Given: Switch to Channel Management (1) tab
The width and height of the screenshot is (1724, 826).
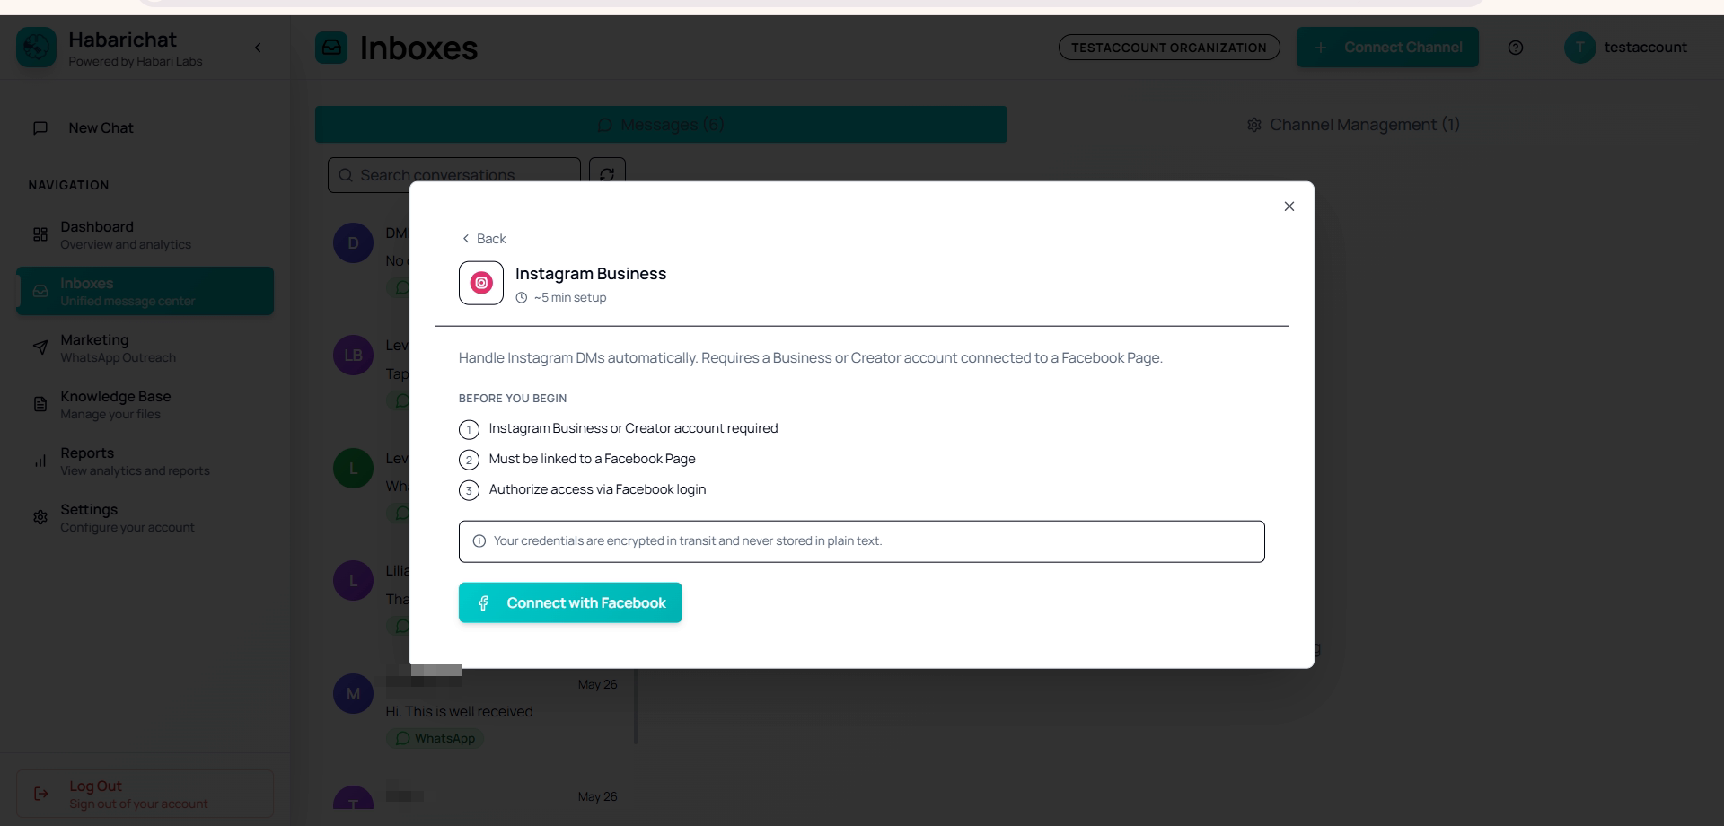Looking at the screenshot, I should click(x=1353, y=125).
